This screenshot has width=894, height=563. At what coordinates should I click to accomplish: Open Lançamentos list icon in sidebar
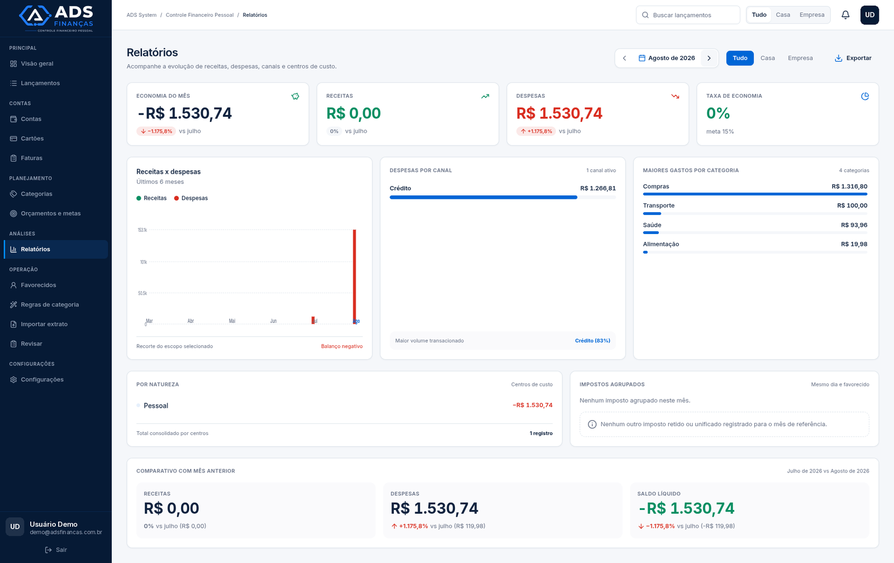tap(13, 83)
